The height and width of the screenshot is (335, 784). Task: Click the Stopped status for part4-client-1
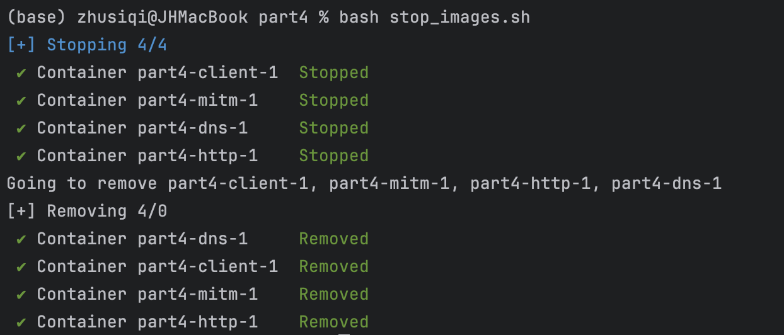pyautogui.click(x=333, y=73)
